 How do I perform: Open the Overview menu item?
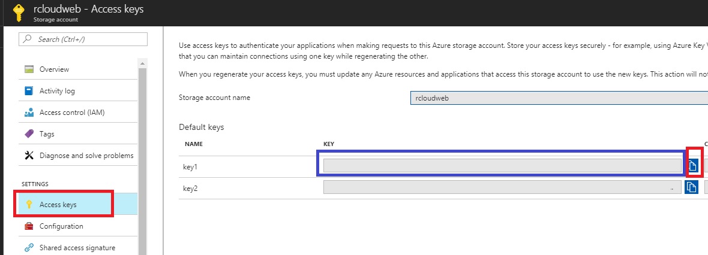click(54, 69)
